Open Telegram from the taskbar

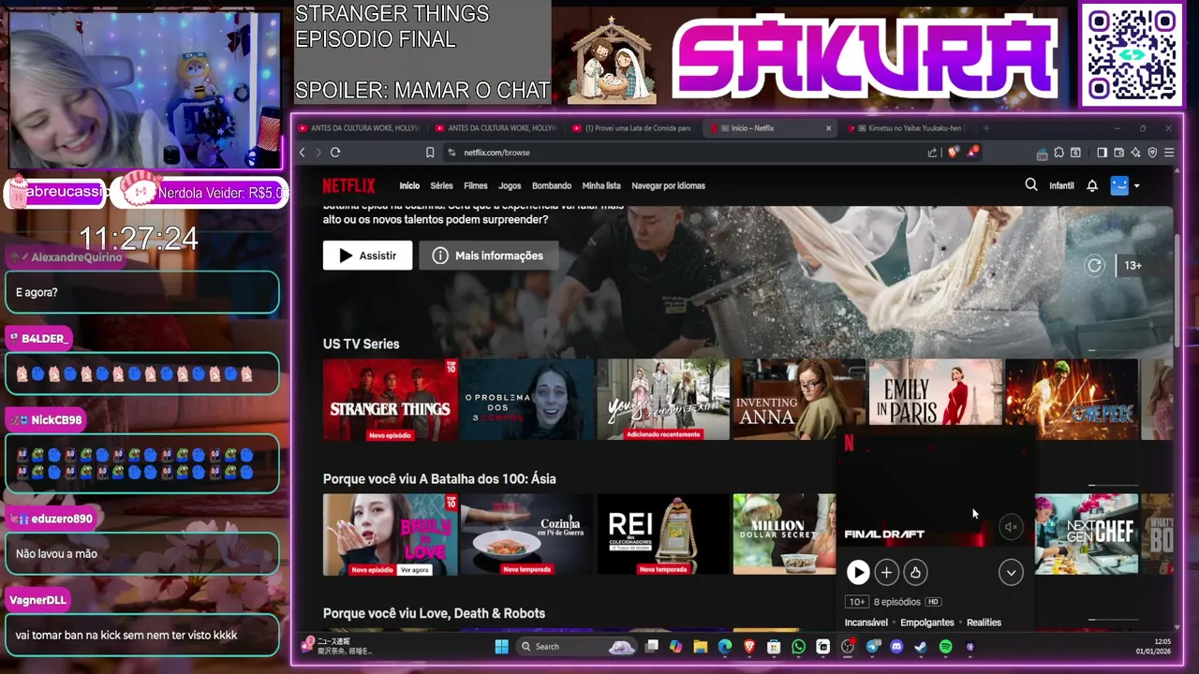(872, 647)
